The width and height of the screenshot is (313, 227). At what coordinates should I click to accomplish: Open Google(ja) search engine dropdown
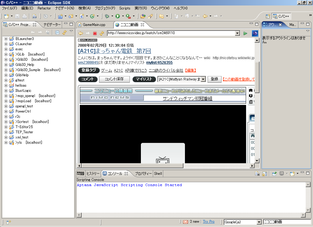pos(259,222)
